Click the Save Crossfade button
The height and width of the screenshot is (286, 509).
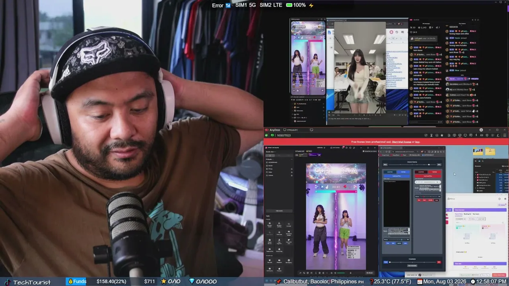[412, 265]
